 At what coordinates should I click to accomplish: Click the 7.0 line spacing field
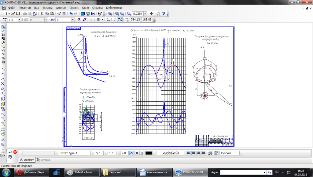pos(124,153)
